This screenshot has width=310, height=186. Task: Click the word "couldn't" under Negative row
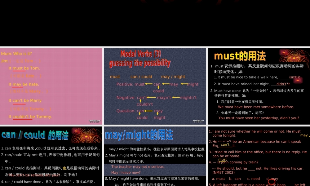(x=145, y=104)
